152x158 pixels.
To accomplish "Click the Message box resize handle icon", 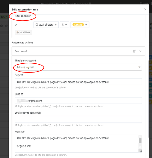I will click(140, 151).
